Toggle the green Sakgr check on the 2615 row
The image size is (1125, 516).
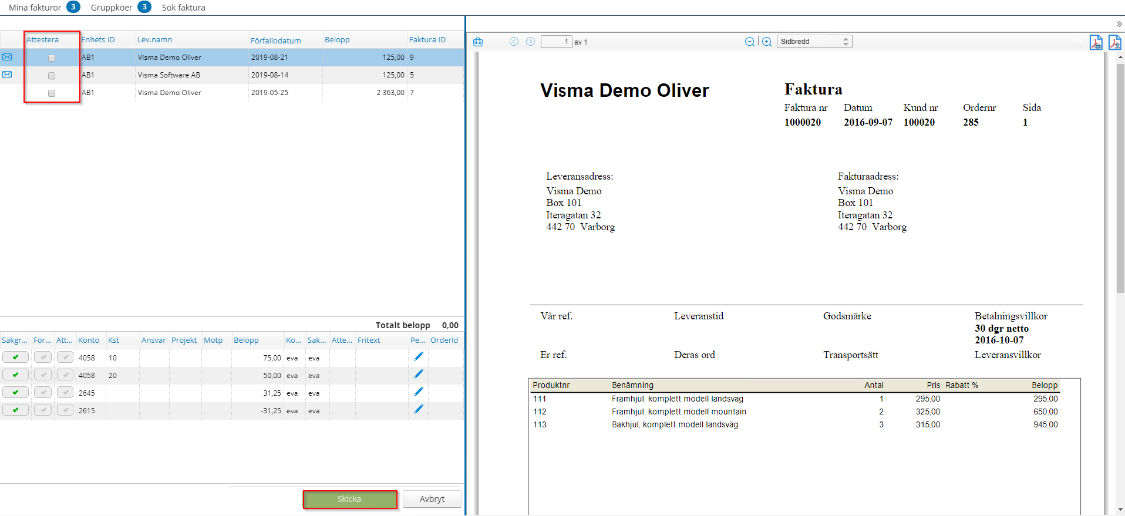(x=15, y=410)
